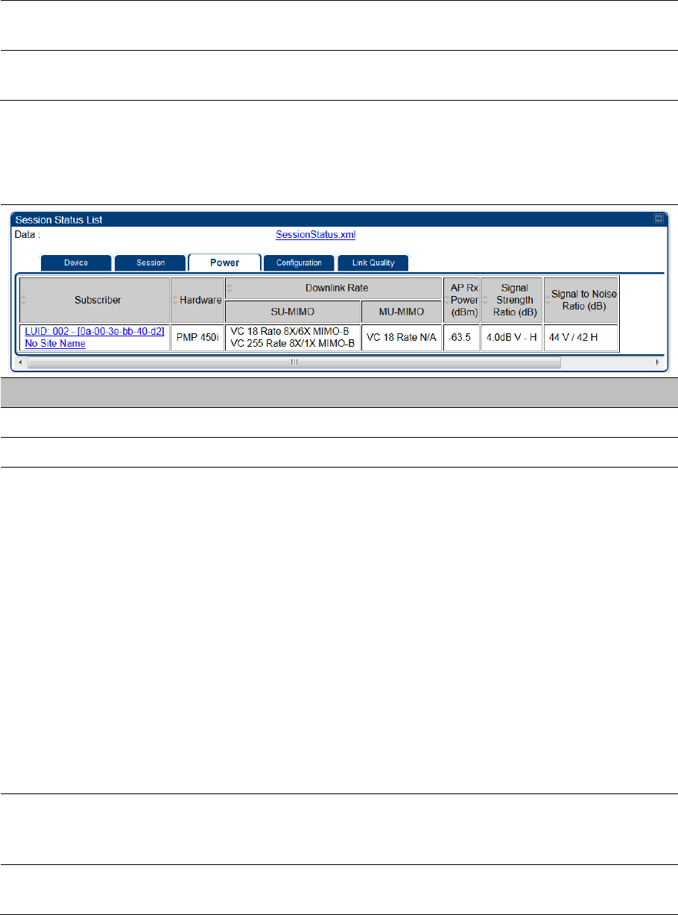Select the VC 18 Rate N/A cell
The width and height of the screenshot is (678, 915).
coord(402,337)
